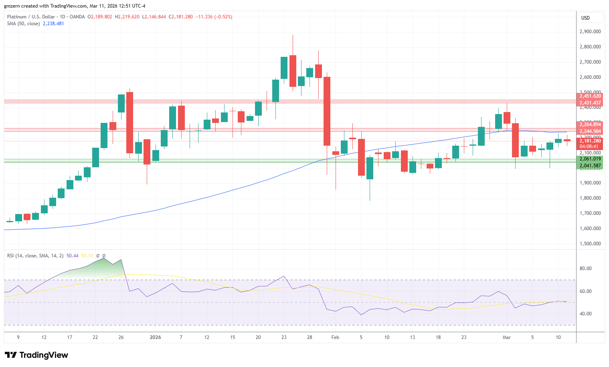Click the 2,900.000 price axis label
The width and height of the screenshot is (609, 367).
(x=590, y=32)
